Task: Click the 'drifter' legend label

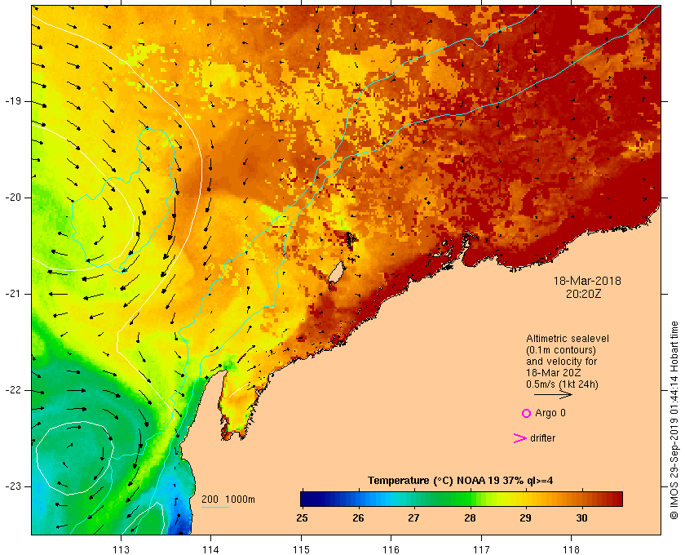Action: [x=542, y=438]
